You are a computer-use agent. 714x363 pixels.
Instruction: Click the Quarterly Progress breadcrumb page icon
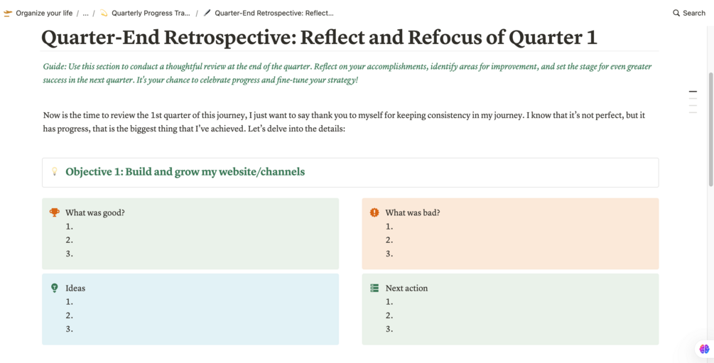(104, 13)
